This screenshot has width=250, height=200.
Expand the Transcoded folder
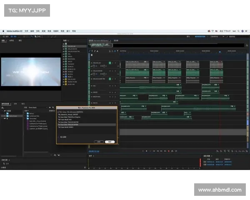tap(25, 118)
